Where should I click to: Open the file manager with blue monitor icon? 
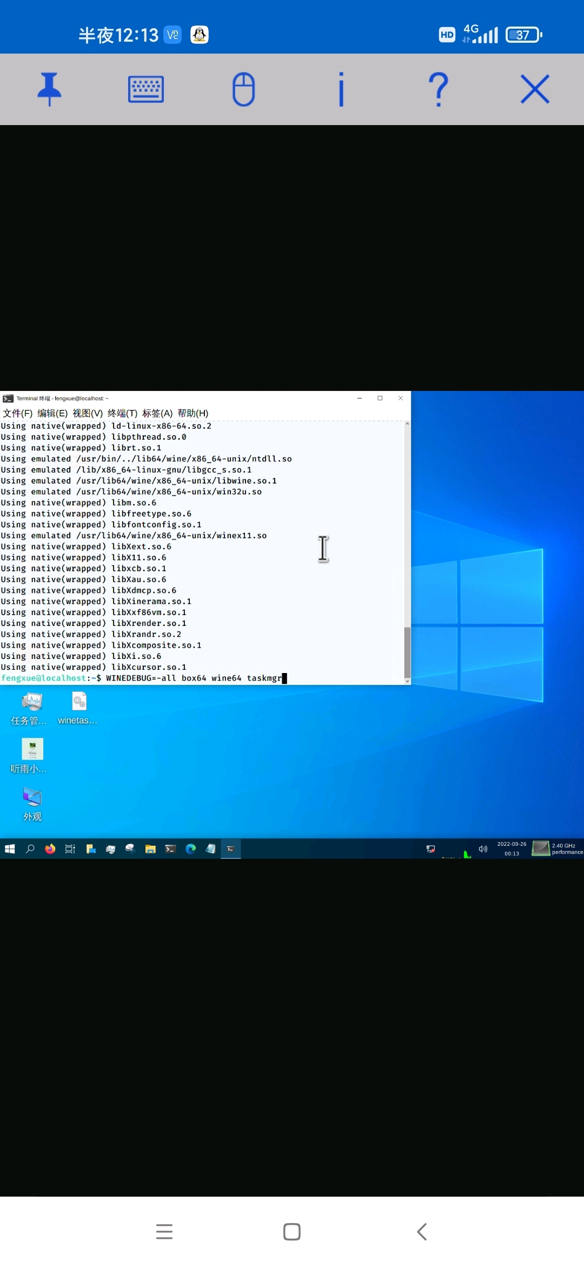pos(91,849)
